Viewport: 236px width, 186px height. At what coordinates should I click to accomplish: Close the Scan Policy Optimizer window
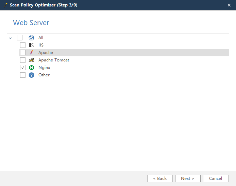click(x=229, y=5)
